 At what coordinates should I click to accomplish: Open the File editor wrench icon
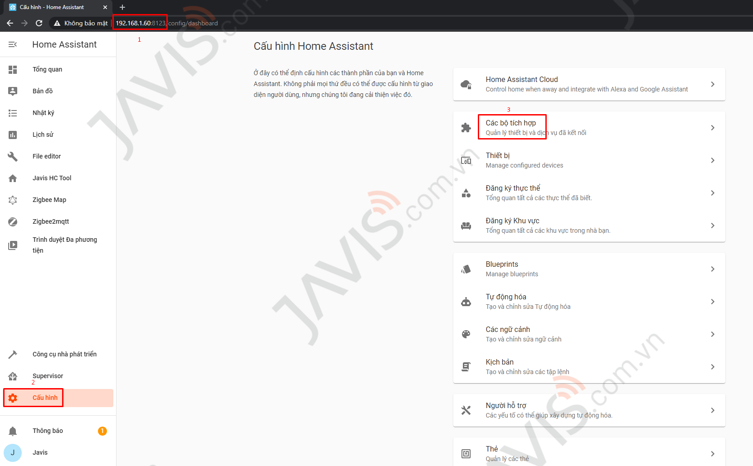point(13,156)
